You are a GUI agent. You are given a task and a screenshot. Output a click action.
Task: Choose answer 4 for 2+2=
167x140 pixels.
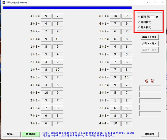coord(115,47)
